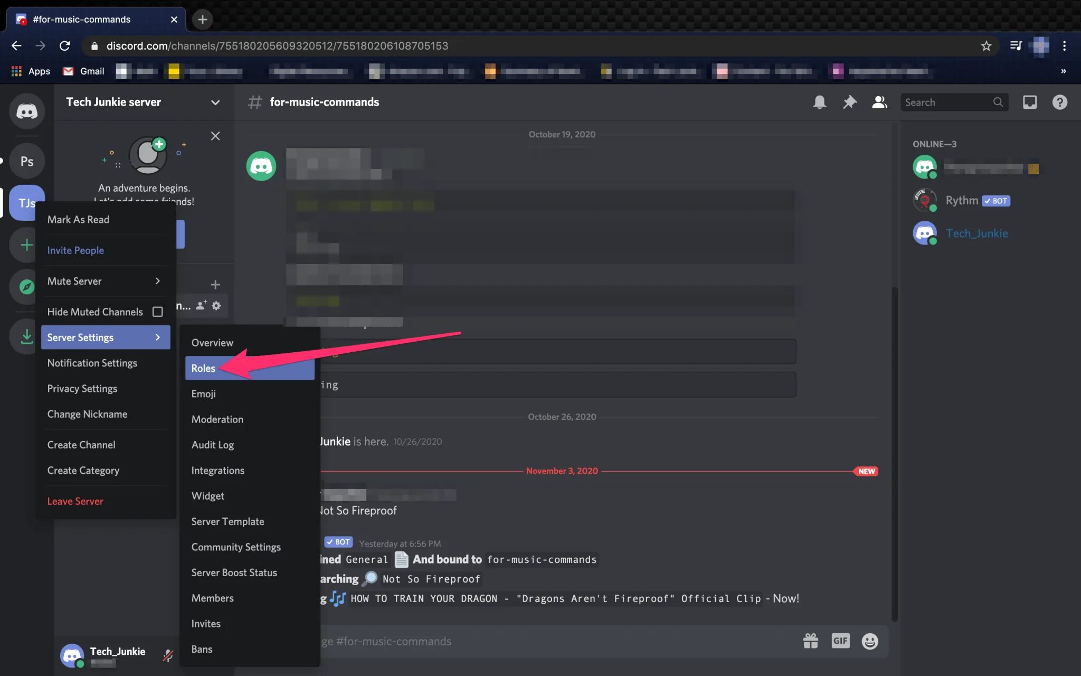Add new channel plus icon
This screenshot has width=1081, height=676.
[x=215, y=285]
